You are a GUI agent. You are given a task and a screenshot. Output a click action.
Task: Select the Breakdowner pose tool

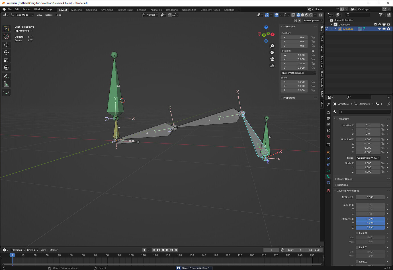tap(6, 93)
